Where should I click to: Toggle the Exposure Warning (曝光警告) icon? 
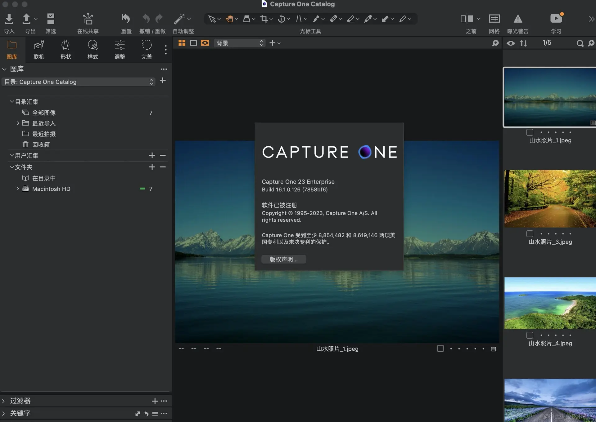pos(517,19)
